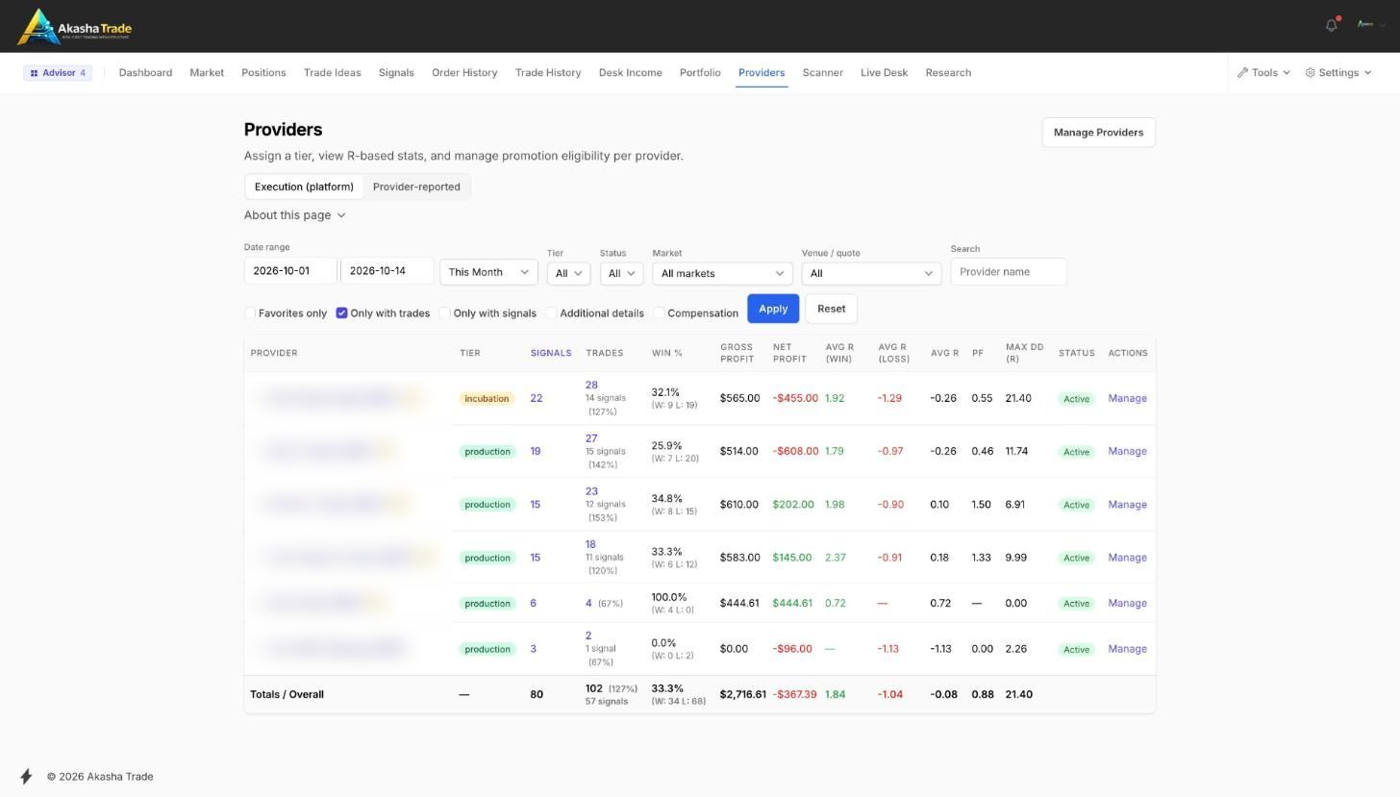
Task: Open the This Month range dropdown
Action: click(488, 272)
